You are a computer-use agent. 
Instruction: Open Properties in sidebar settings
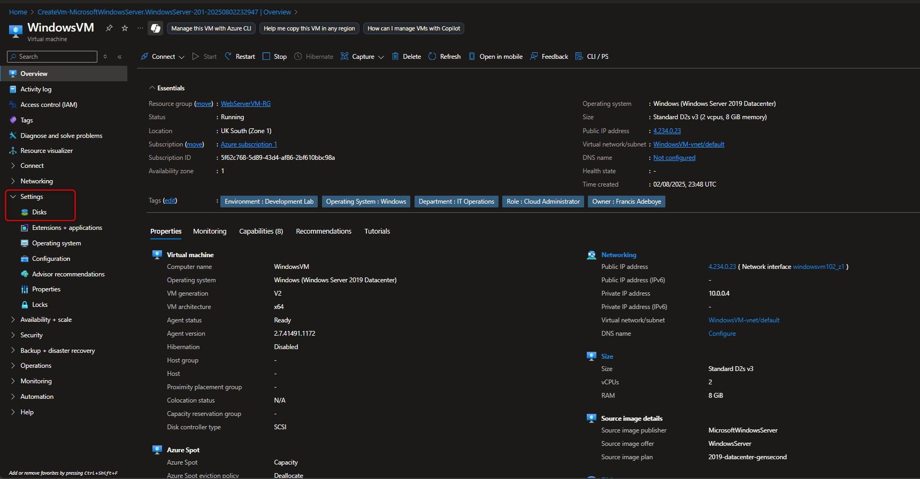(x=46, y=289)
